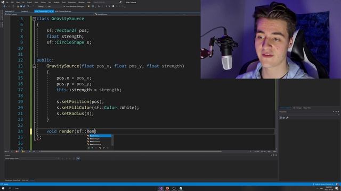Click the taskbar search icon
This screenshot has height=191, width=341.
pos(10,188)
